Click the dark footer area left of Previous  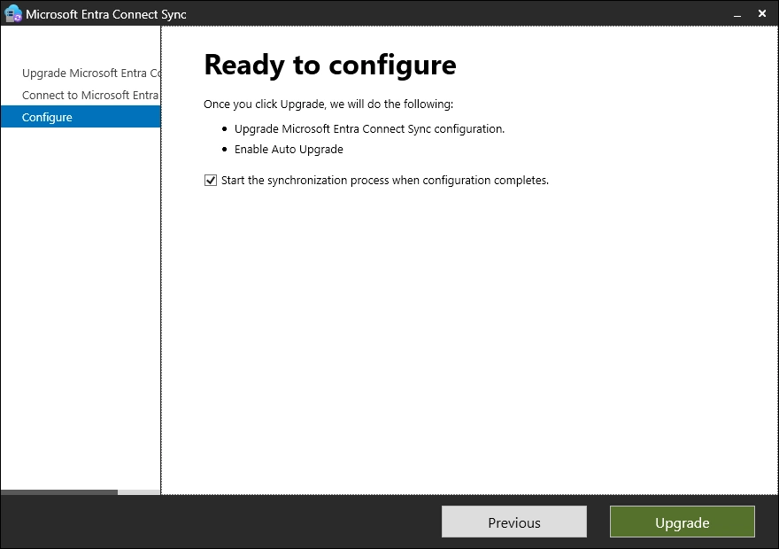coord(221,522)
